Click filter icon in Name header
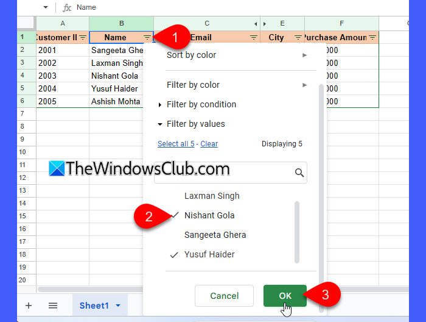The width and height of the screenshot is (426, 322). (x=147, y=37)
